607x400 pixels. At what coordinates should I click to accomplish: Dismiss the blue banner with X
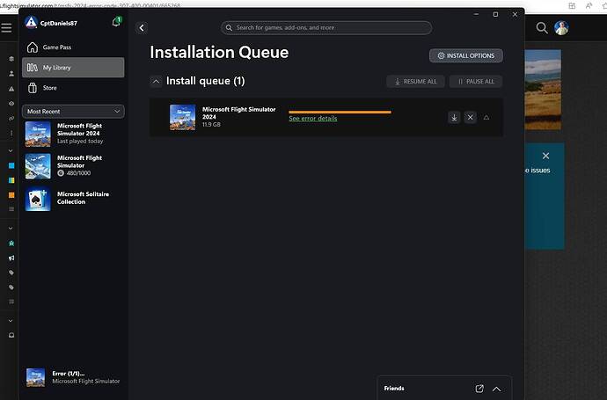pyautogui.click(x=545, y=156)
